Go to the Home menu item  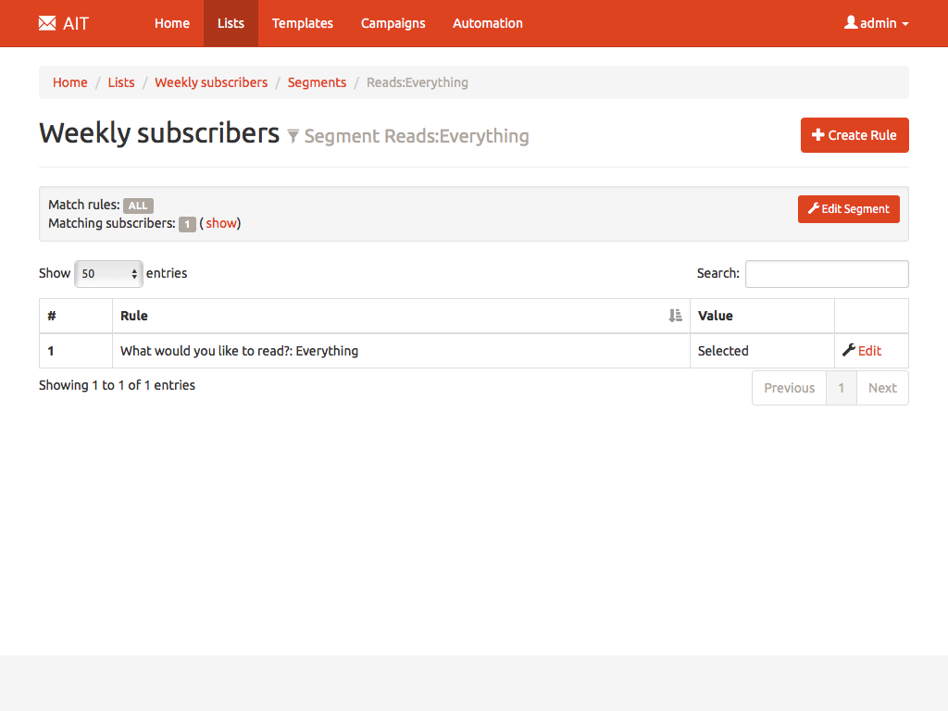click(x=171, y=23)
